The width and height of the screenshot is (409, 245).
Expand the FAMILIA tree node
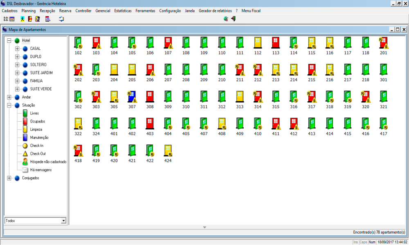(17, 81)
